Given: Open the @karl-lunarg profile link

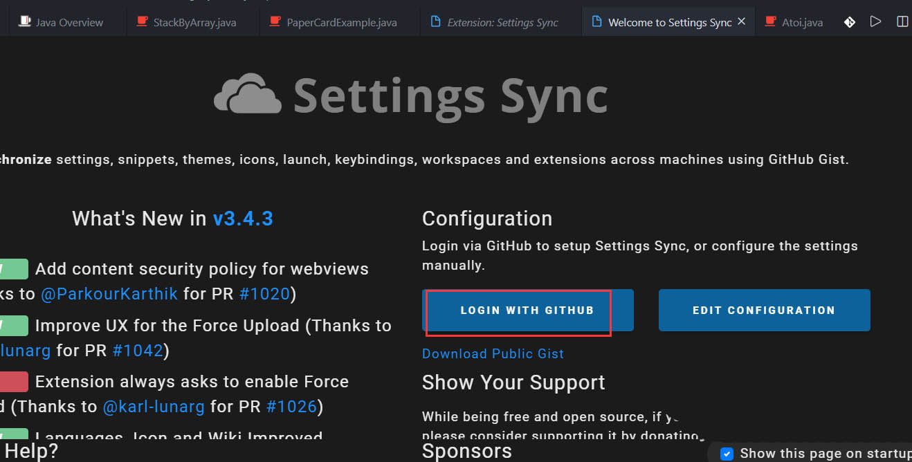Looking at the screenshot, I should [x=154, y=407].
